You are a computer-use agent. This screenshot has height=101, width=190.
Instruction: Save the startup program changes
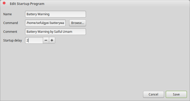[x=176, y=94]
